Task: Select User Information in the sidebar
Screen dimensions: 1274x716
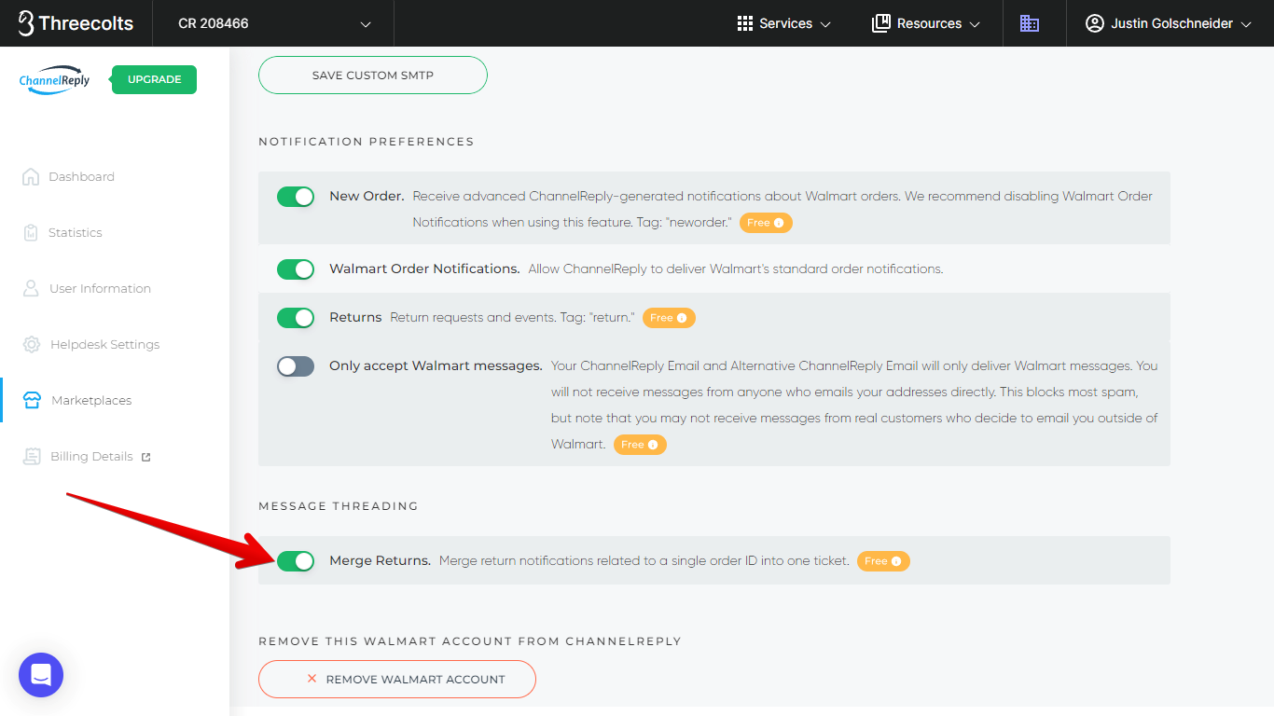Action: coord(100,288)
